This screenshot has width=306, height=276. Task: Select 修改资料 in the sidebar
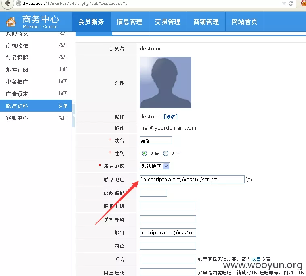click(x=17, y=106)
